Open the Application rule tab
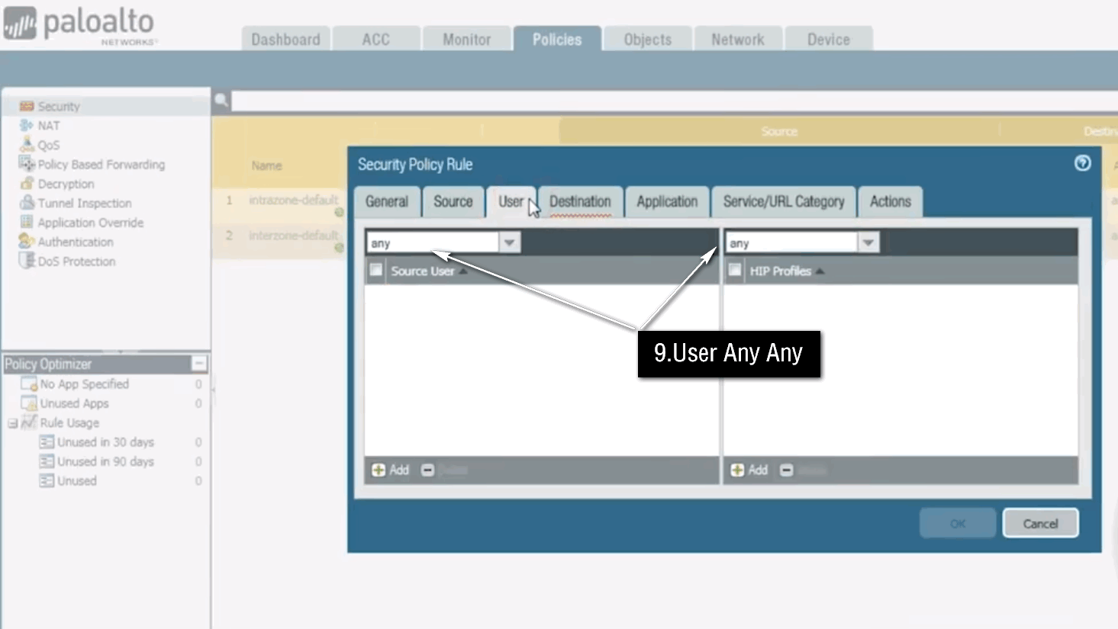Image resolution: width=1118 pixels, height=629 pixels. coord(667,202)
